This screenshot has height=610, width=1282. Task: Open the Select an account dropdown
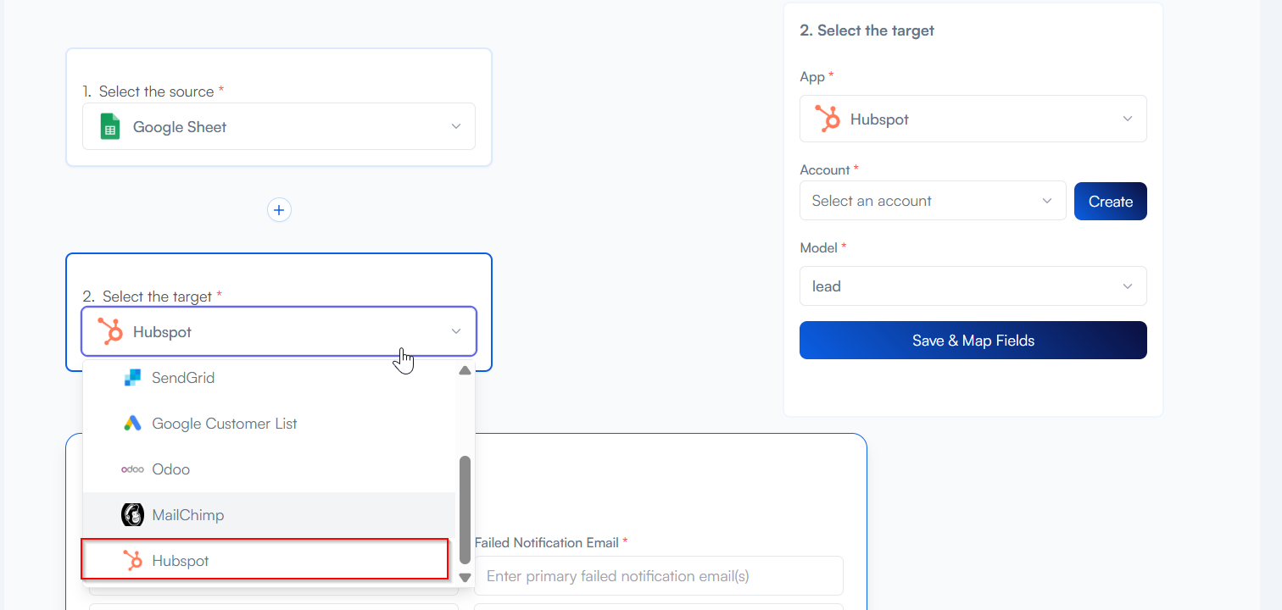[932, 201]
